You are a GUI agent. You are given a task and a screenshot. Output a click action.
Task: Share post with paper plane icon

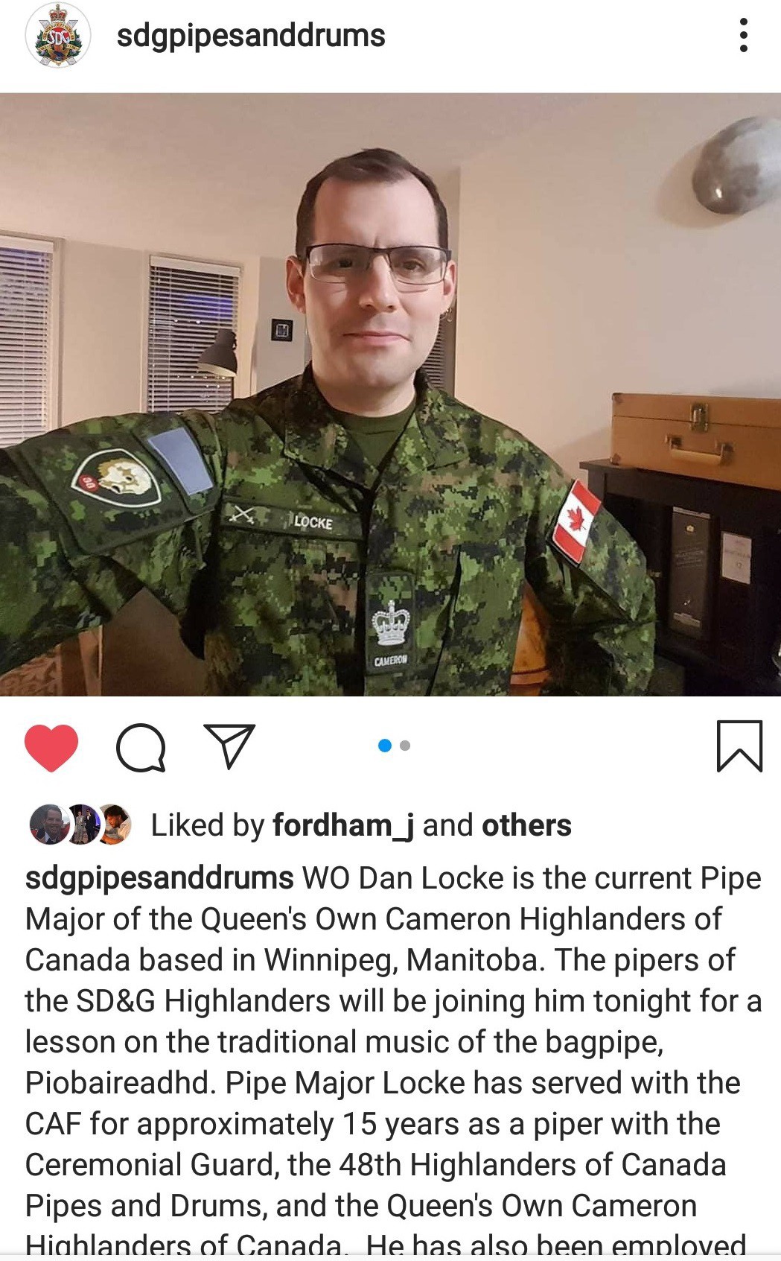point(229,746)
